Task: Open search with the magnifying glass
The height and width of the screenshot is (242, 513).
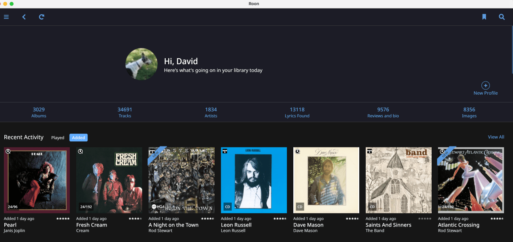Action: tap(502, 17)
